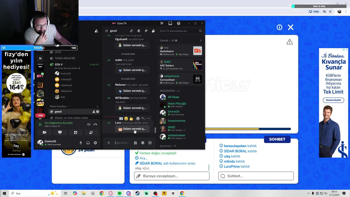Close game overlay with X icon
This screenshot has width=350, height=197.
(x=291, y=27)
